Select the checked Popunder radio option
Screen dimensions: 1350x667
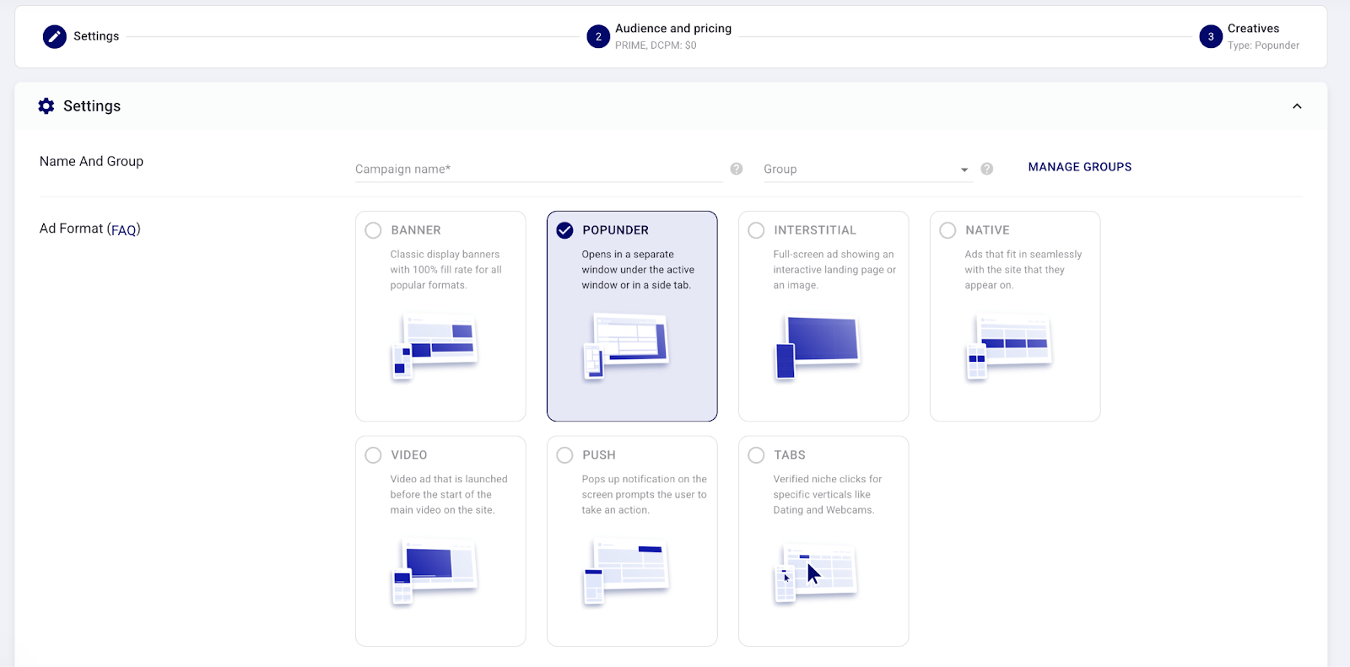coord(564,230)
